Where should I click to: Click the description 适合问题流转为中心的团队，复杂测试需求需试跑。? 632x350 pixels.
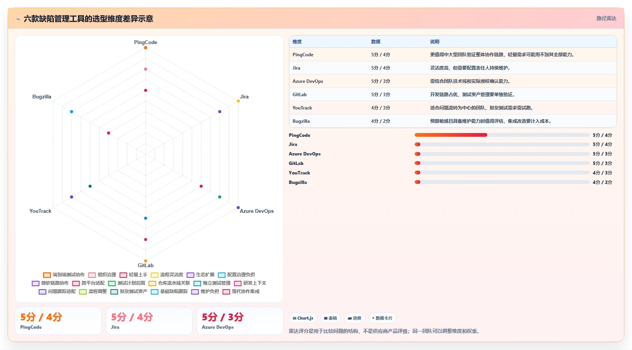click(x=482, y=108)
